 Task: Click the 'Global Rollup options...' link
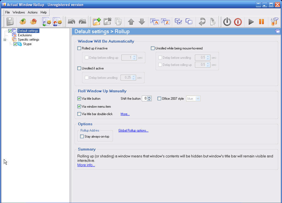pos(133,130)
